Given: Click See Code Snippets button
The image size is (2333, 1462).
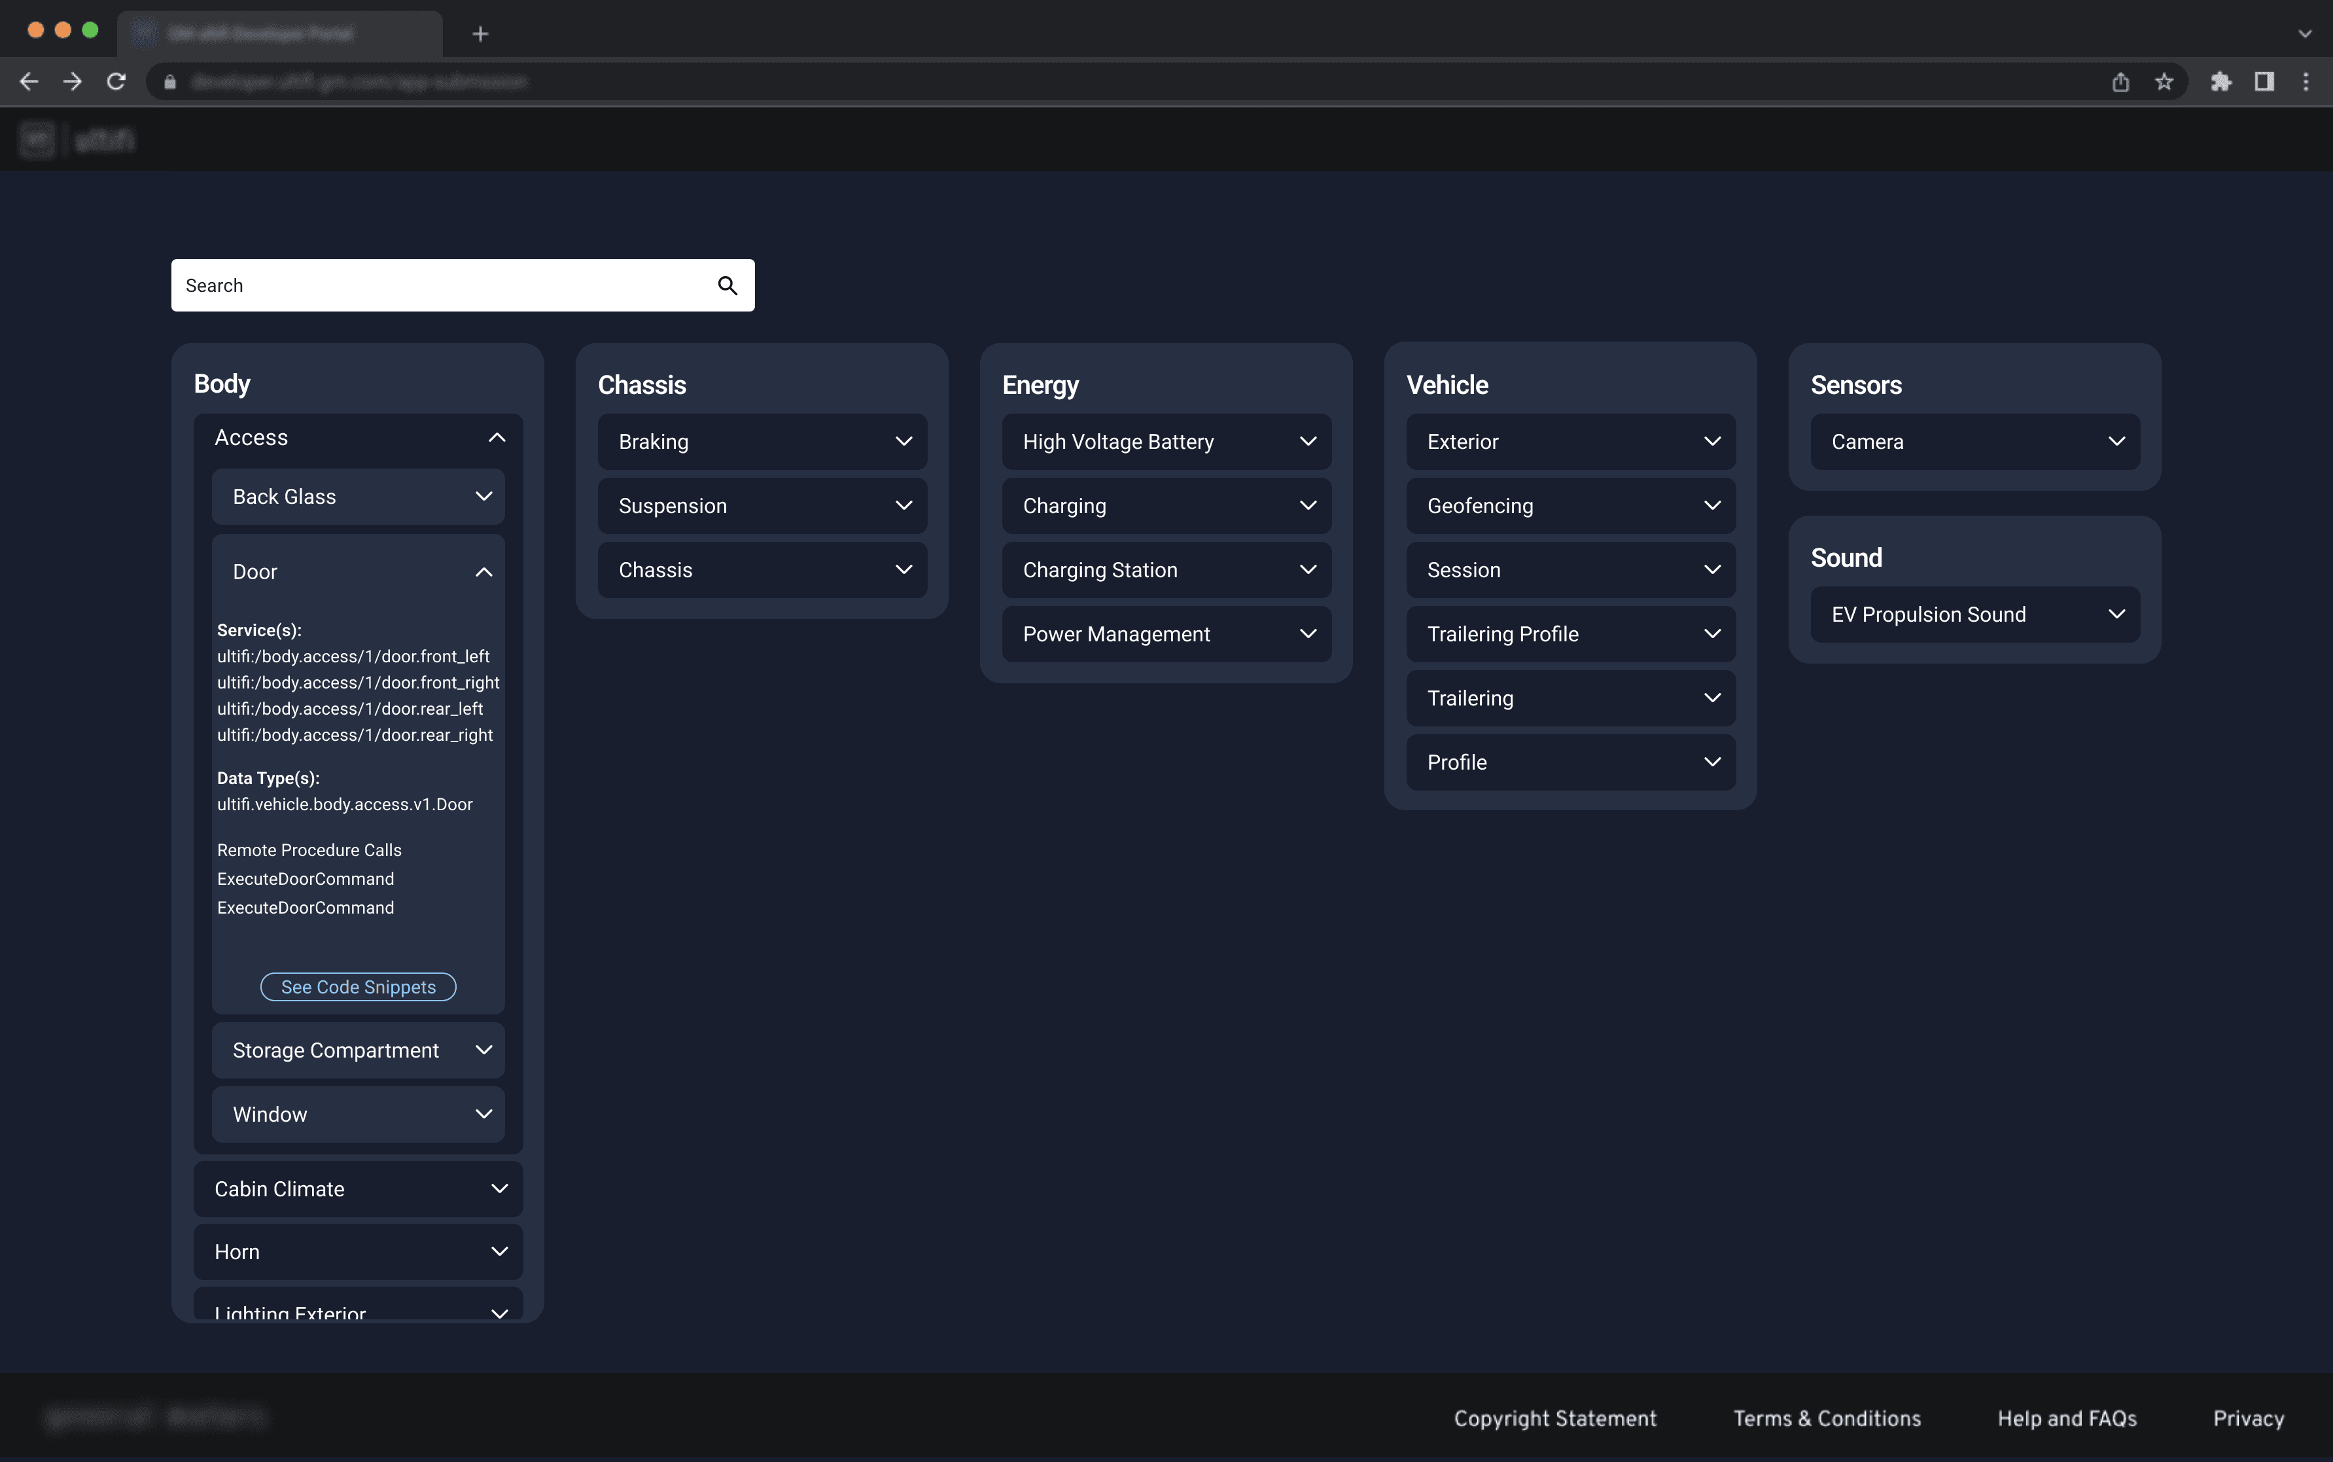Looking at the screenshot, I should coord(358,986).
